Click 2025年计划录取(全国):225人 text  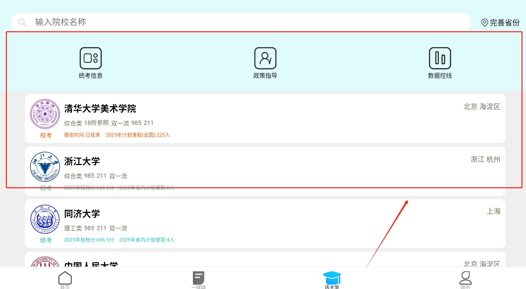(138, 135)
